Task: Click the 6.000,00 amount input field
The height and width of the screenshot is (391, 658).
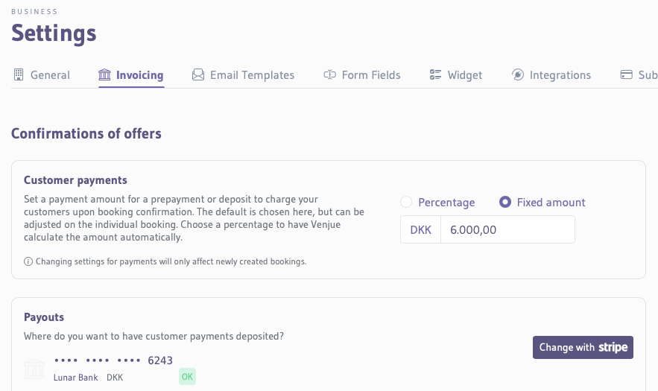Action: click(x=507, y=229)
